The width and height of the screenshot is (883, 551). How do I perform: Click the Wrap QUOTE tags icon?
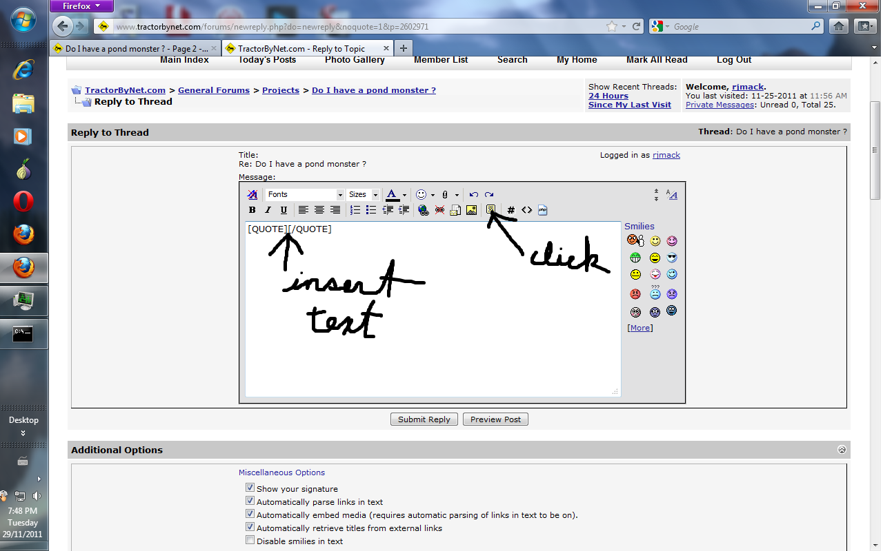tap(490, 209)
